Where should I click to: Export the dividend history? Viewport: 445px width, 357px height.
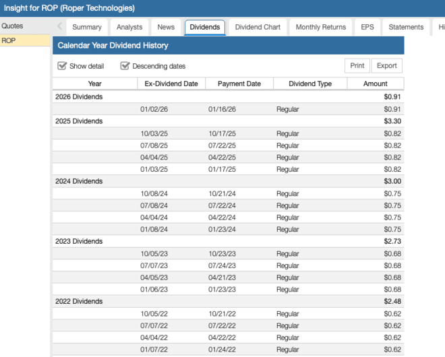pos(386,66)
